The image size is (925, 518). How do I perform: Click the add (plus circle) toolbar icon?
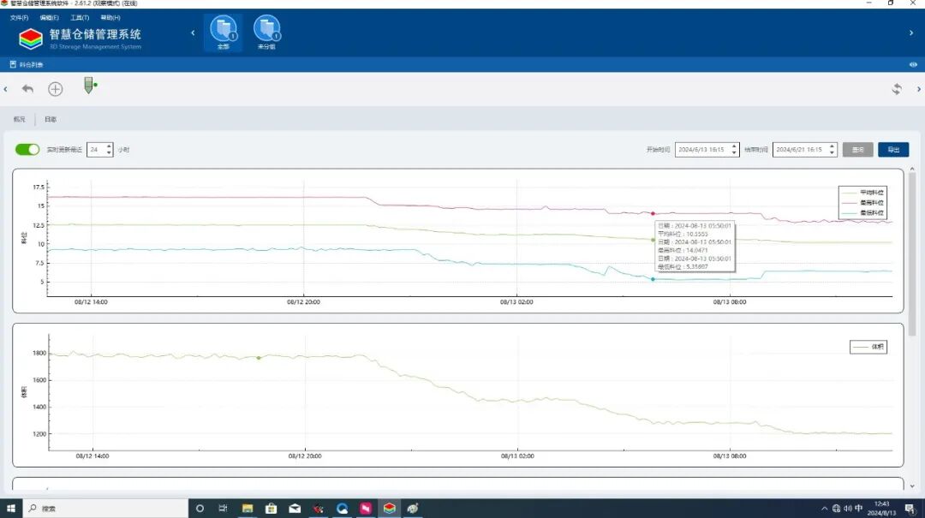coord(56,89)
